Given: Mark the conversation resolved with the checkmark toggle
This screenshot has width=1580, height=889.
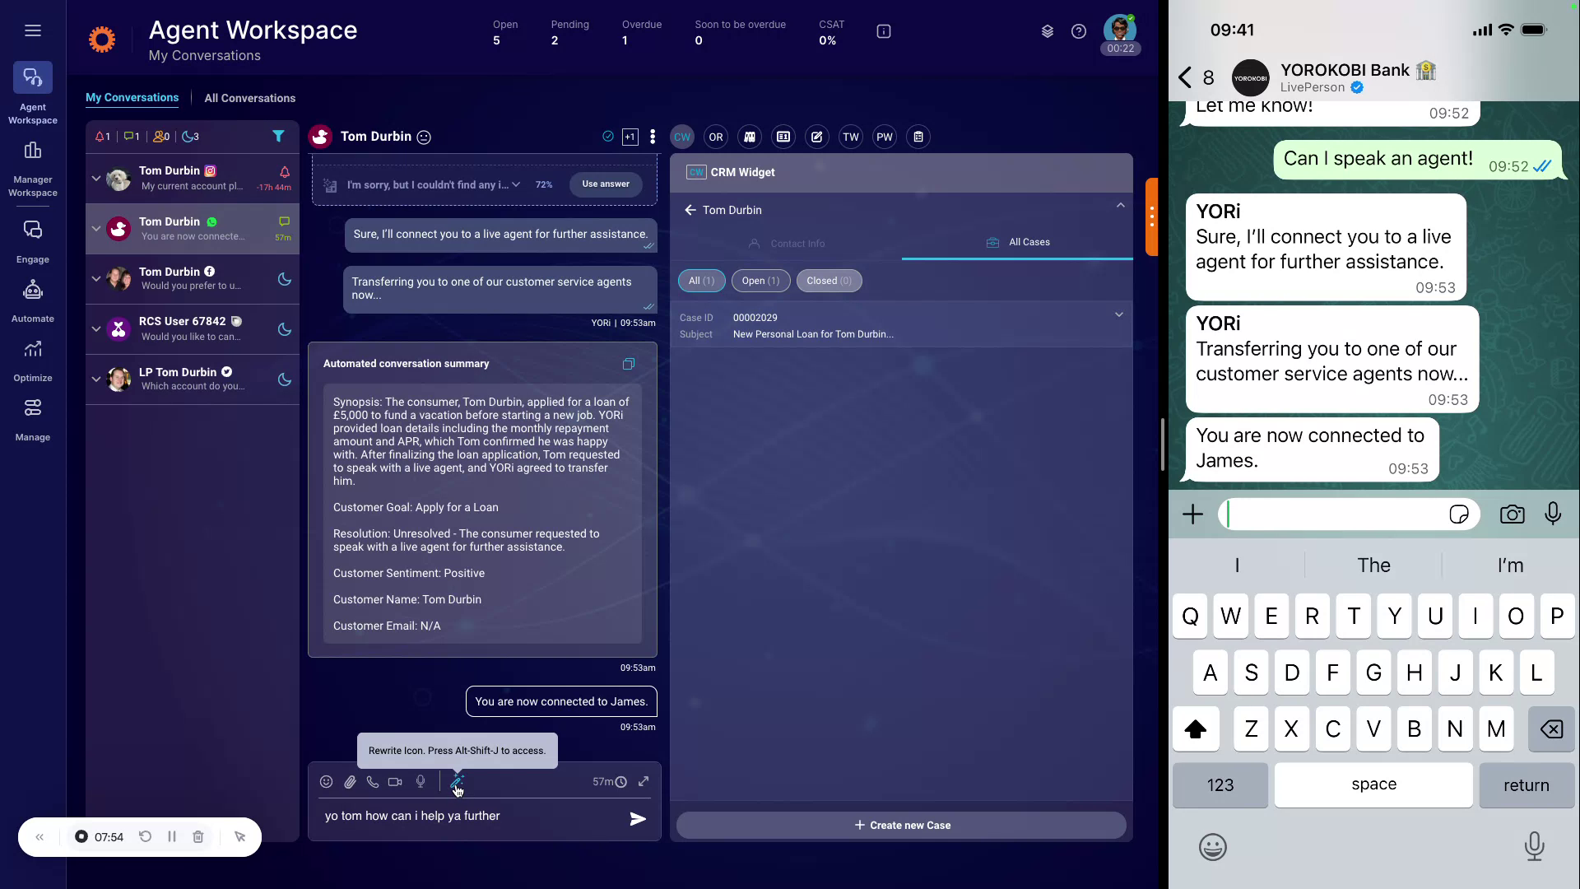Looking at the screenshot, I should click(x=607, y=137).
